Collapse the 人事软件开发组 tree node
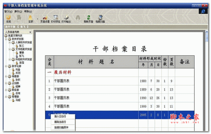211x134 pixels. point(9,42)
